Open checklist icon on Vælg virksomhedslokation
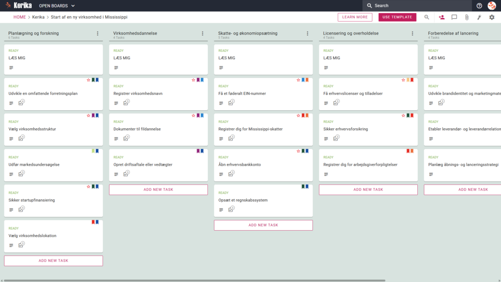 22,245
